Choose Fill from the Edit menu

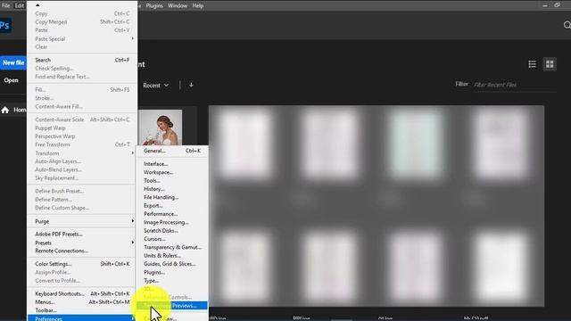tap(82, 89)
